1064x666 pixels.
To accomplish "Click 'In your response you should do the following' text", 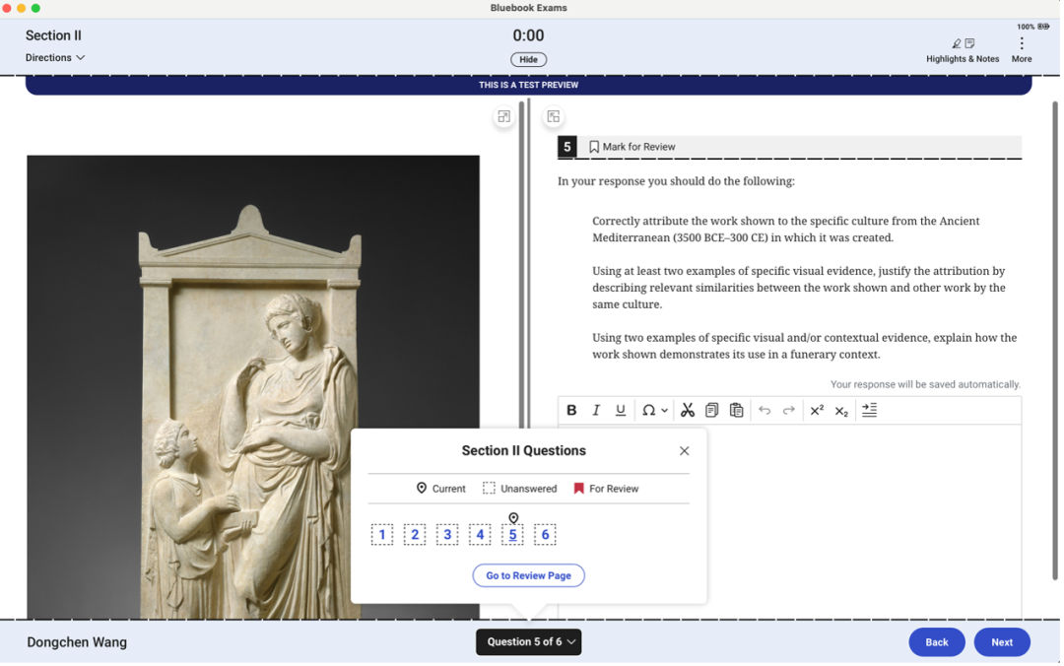I will (676, 181).
